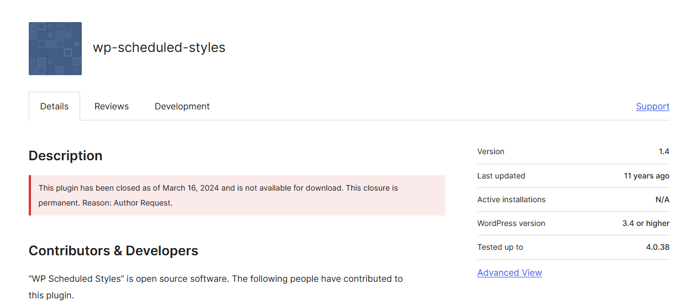Click the wp-scheduled-styles plugin title

pos(159,48)
